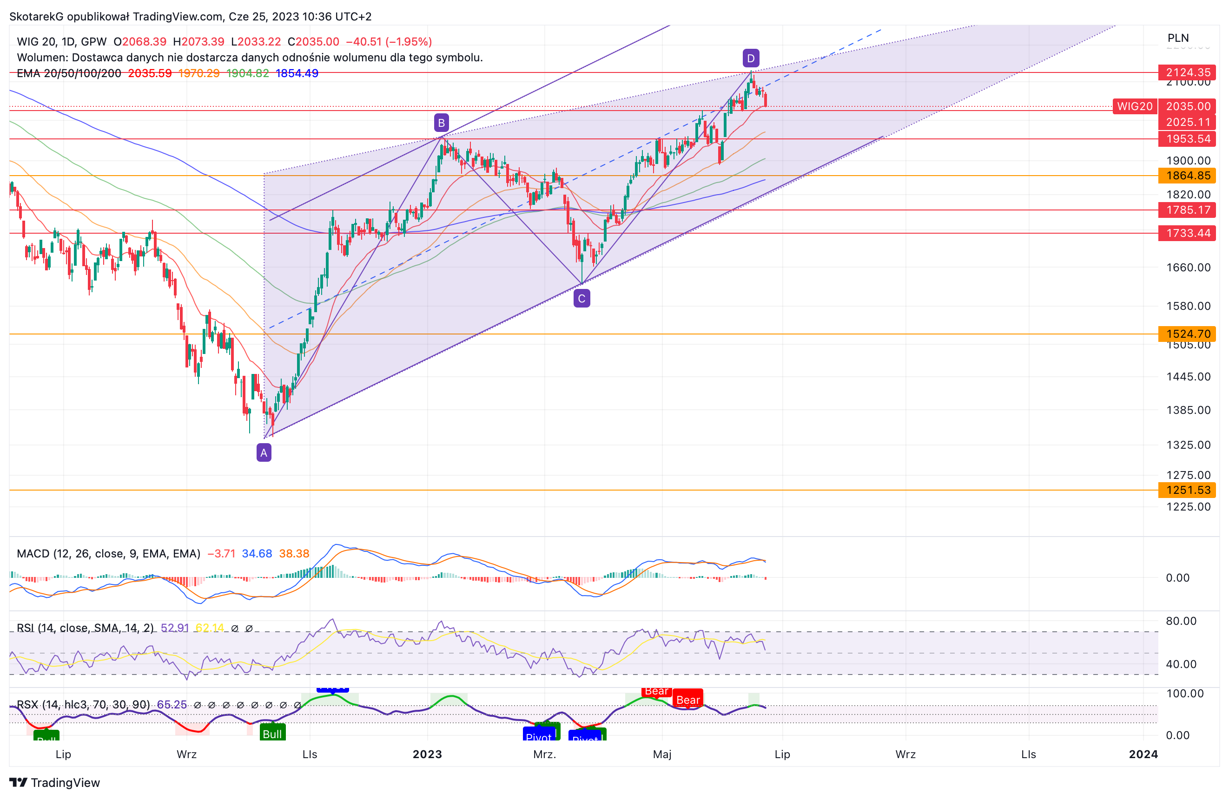1229x799 pixels.
Task: Click the 1900.00 price axis label
Action: 1188,161
